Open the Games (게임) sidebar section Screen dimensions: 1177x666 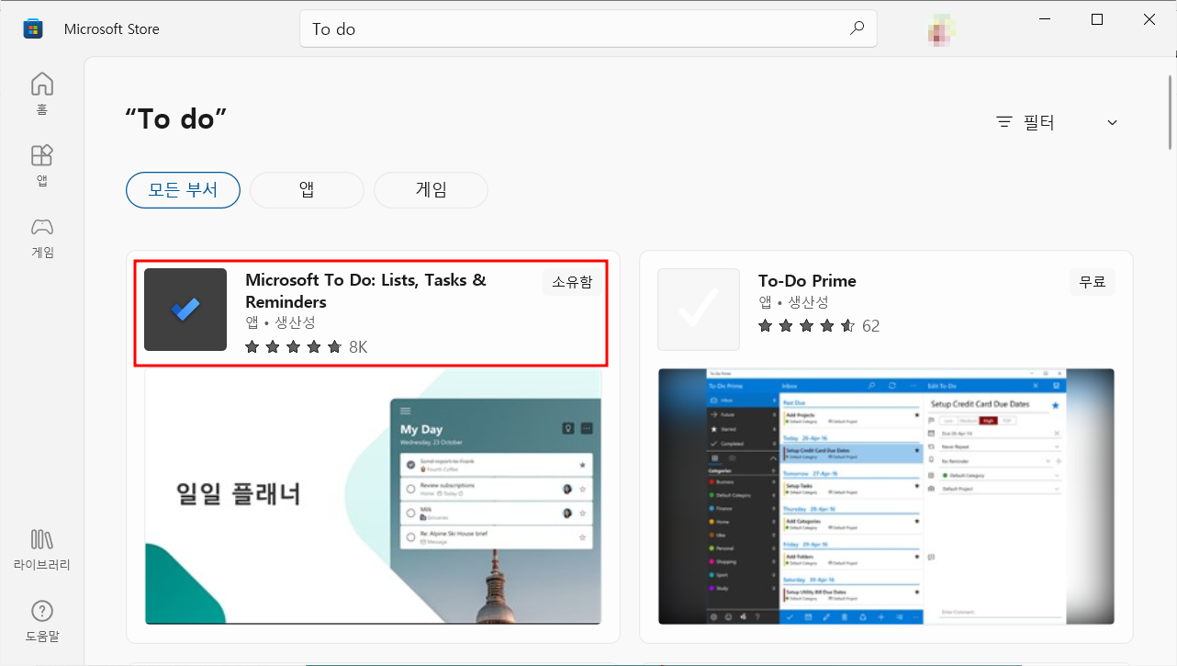[x=42, y=237]
